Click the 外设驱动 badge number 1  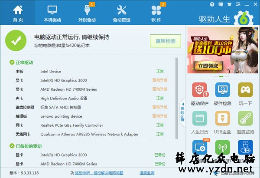point(92,4)
